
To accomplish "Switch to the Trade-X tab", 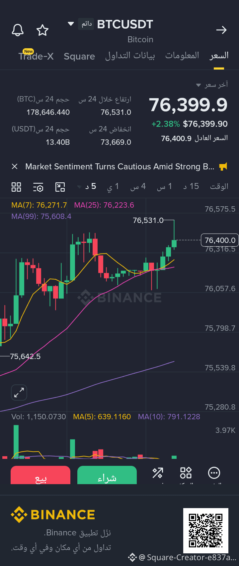I will (36, 56).
